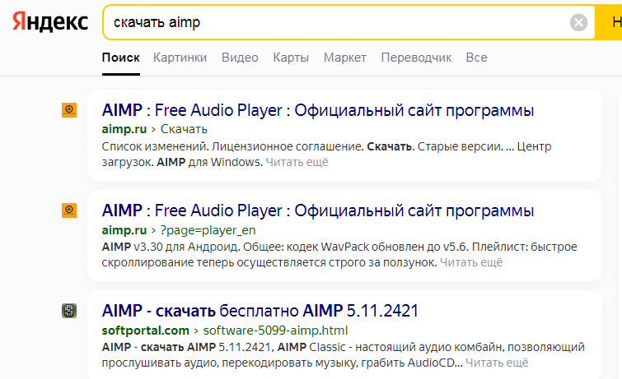The image size is (622, 379).
Task: Open the softportal.com domain link
Action: pyautogui.click(x=145, y=330)
